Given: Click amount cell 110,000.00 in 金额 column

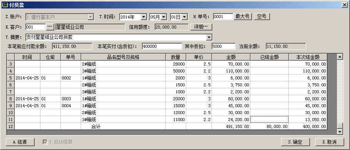Looking at the screenshot, I should coord(231,71).
